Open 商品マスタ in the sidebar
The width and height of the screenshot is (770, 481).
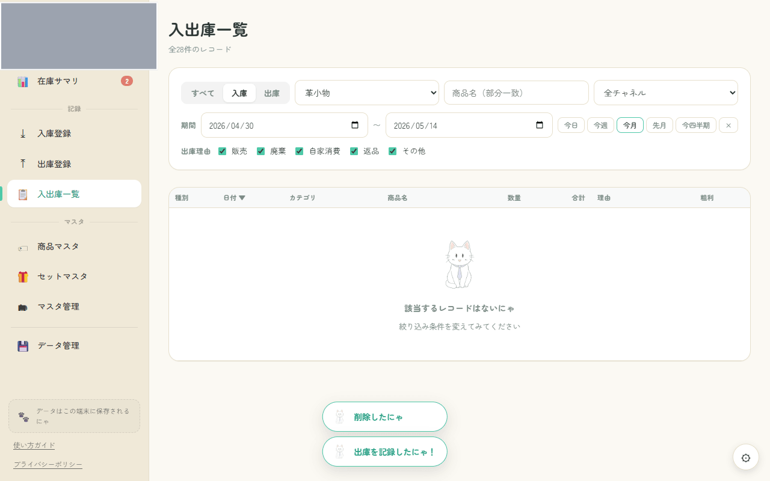coord(75,247)
